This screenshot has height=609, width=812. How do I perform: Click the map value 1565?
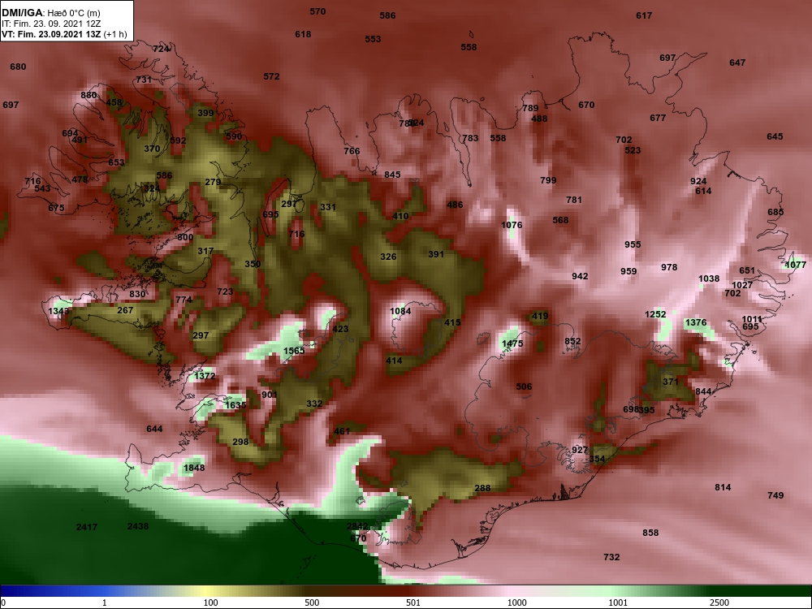coord(294,351)
